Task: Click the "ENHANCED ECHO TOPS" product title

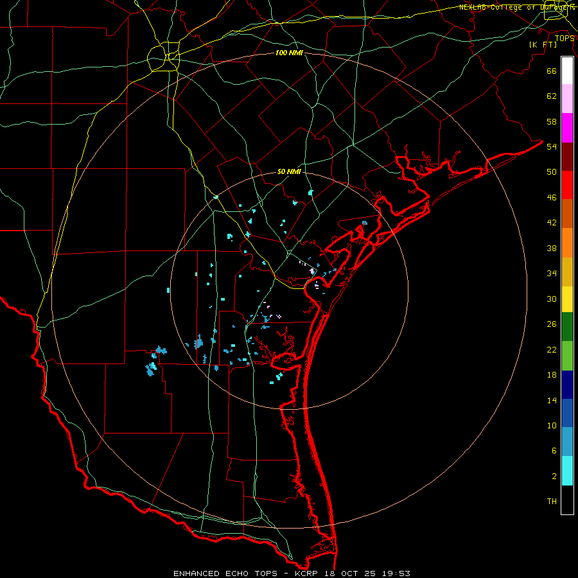Action: coord(225,574)
